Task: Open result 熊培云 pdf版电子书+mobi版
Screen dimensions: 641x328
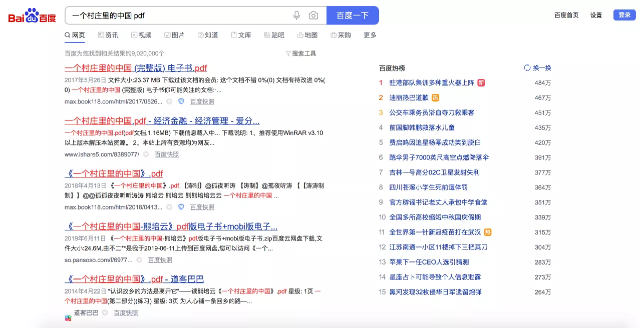Action: pyautogui.click(x=171, y=226)
